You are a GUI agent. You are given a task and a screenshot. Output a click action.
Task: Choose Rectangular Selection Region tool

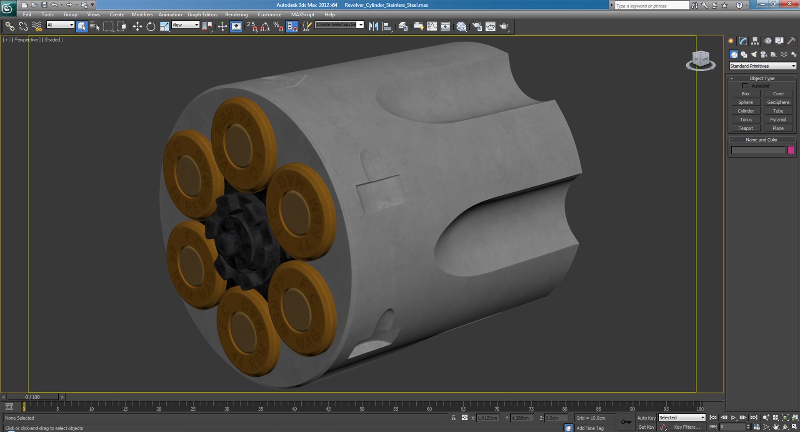tap(108, 26)
